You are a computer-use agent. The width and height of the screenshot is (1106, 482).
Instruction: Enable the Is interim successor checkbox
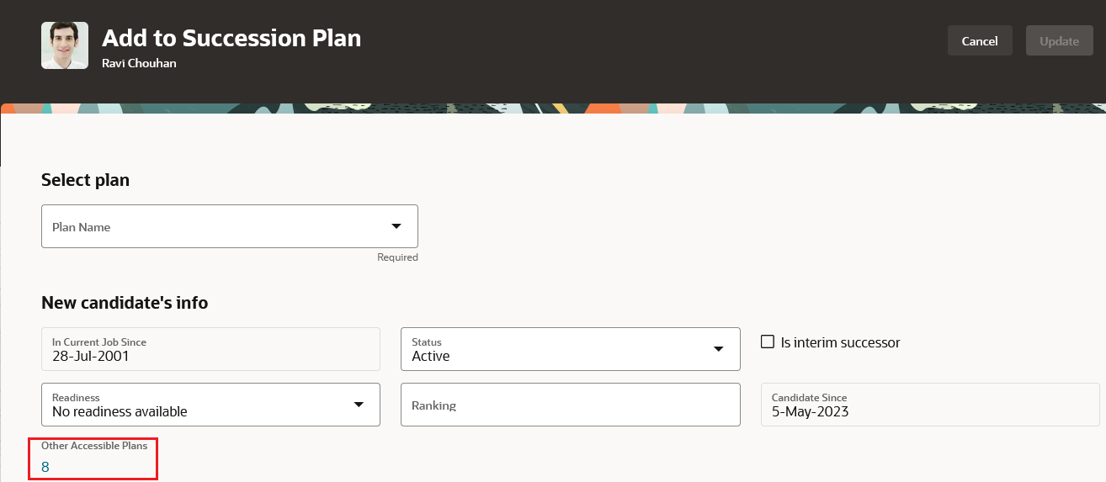[x=768, y=342]
